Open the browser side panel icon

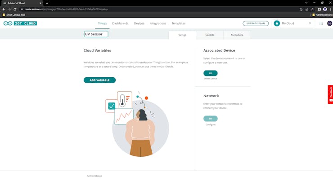(x=319, y=9)
